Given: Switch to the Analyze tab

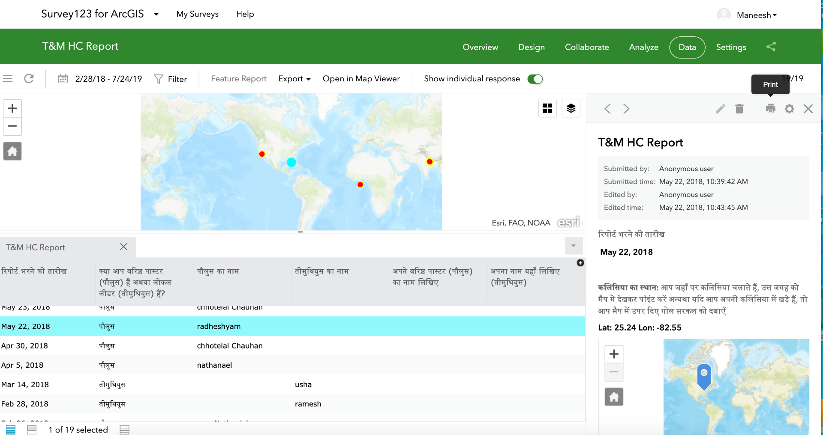Looking at the screenshot, I should (644, 47).
